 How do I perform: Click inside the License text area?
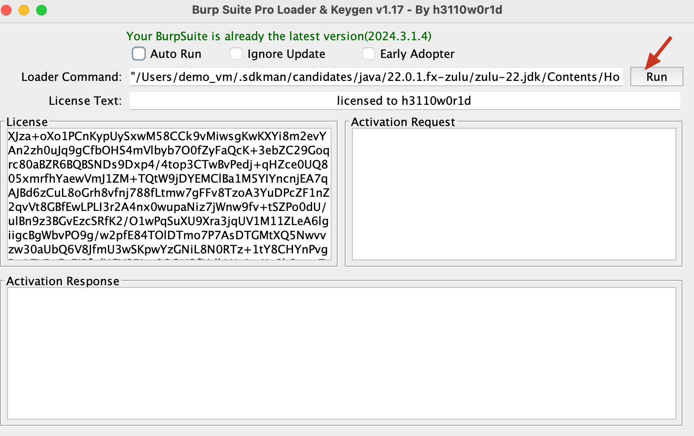point(169,194)
